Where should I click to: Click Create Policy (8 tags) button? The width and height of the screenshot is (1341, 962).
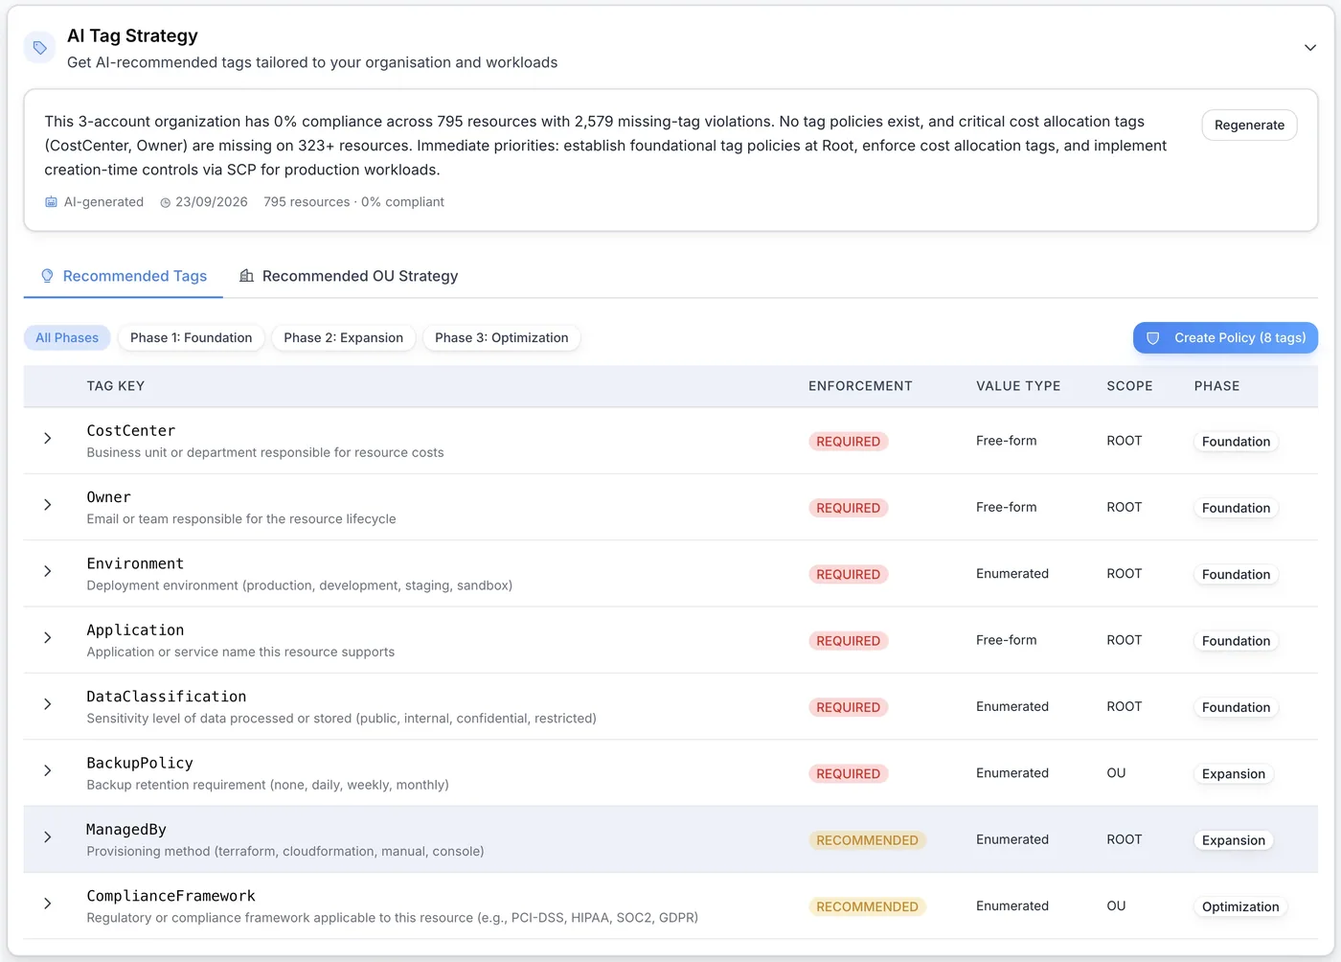point(1225,337)
